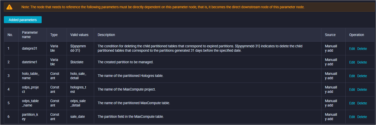Click the Description column header
The width and height of the screenshot is (376, 125).
[106, 35]
